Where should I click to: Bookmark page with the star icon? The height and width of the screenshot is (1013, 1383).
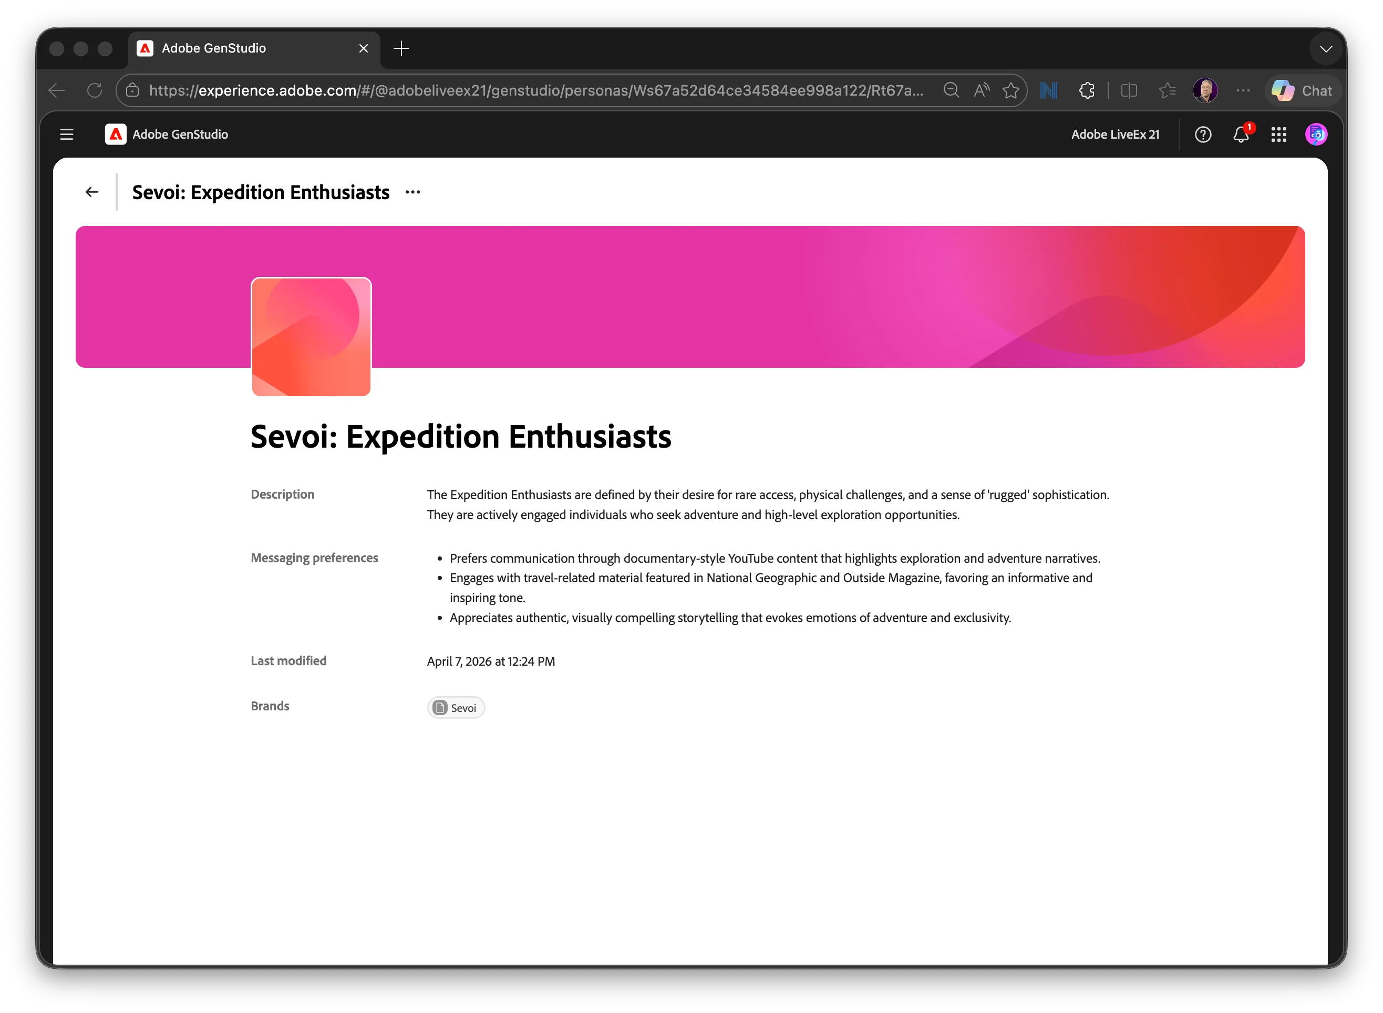1011,91
